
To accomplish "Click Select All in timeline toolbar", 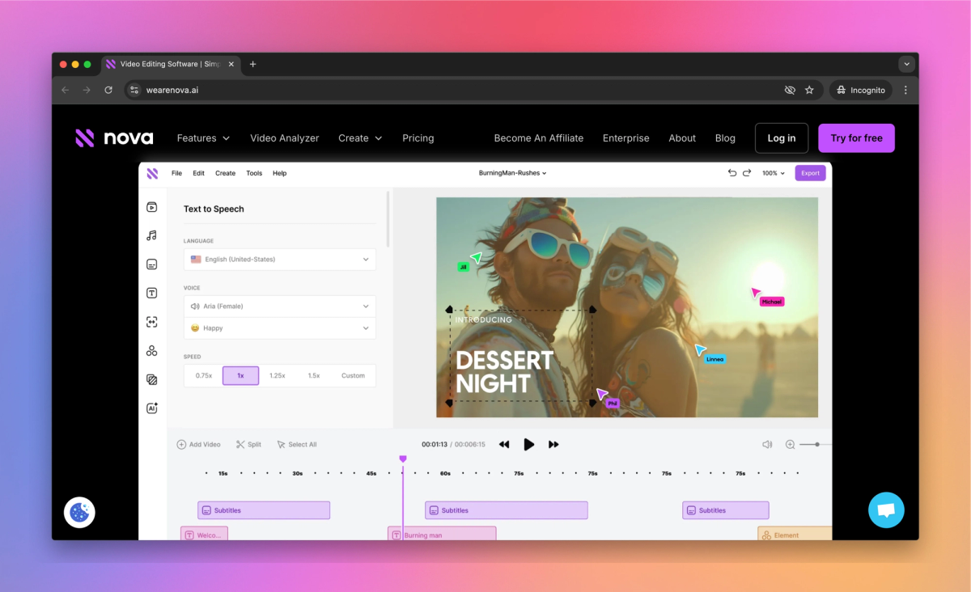I will [296, 445].
